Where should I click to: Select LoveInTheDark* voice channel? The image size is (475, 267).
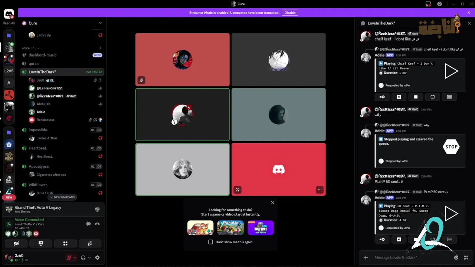coord(62,72)
